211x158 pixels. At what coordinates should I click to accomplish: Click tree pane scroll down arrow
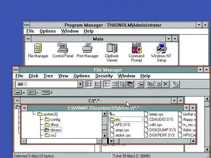coord(105,136)
